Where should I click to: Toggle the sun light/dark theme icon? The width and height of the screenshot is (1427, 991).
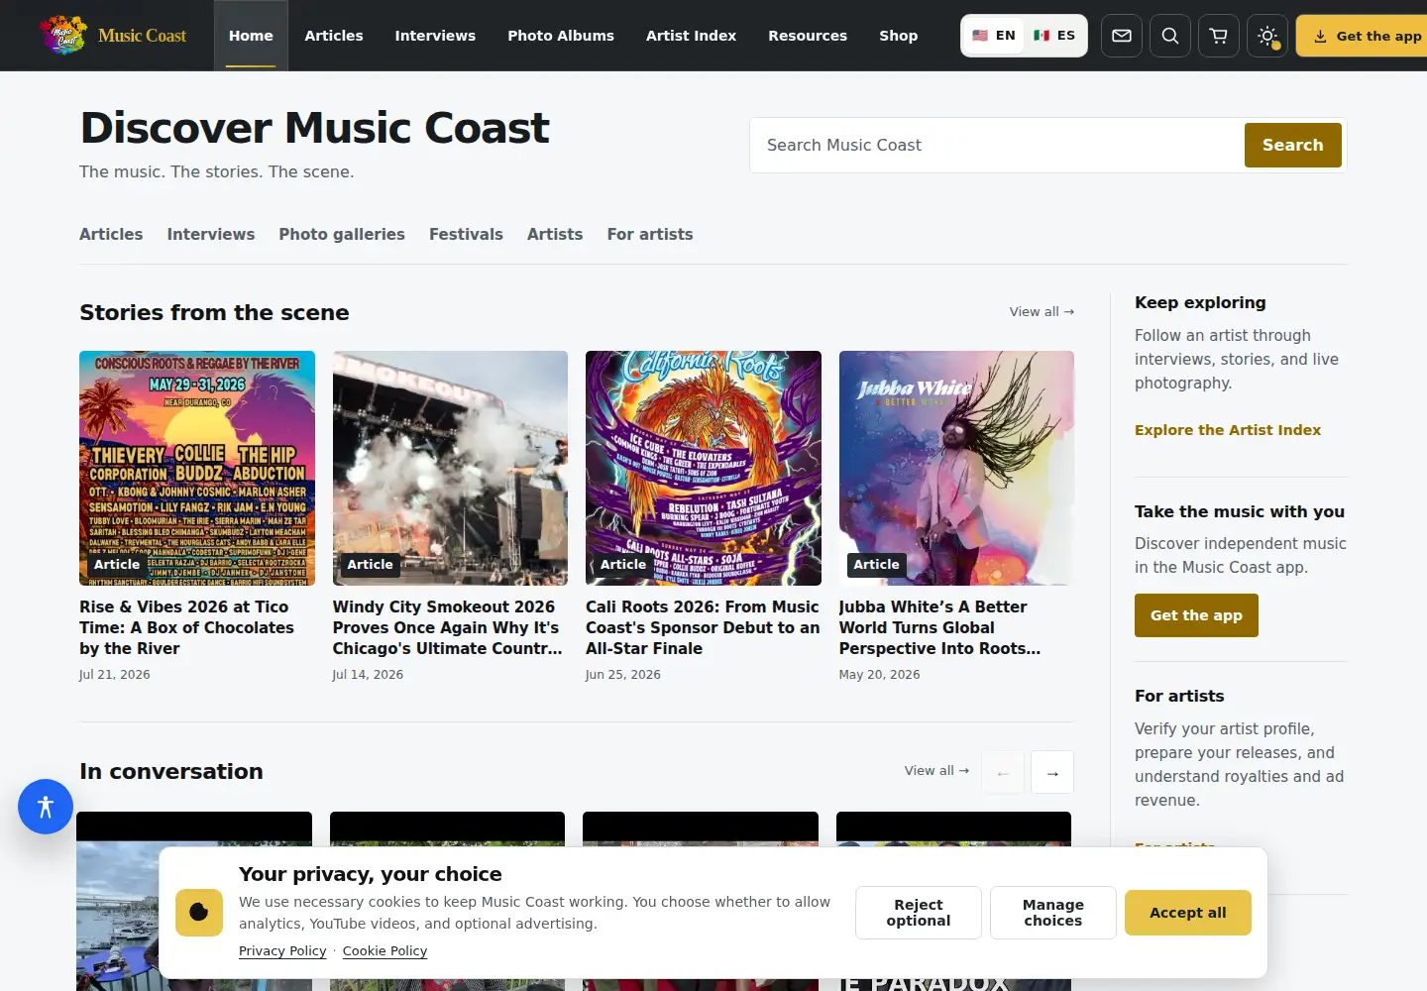1267,36
